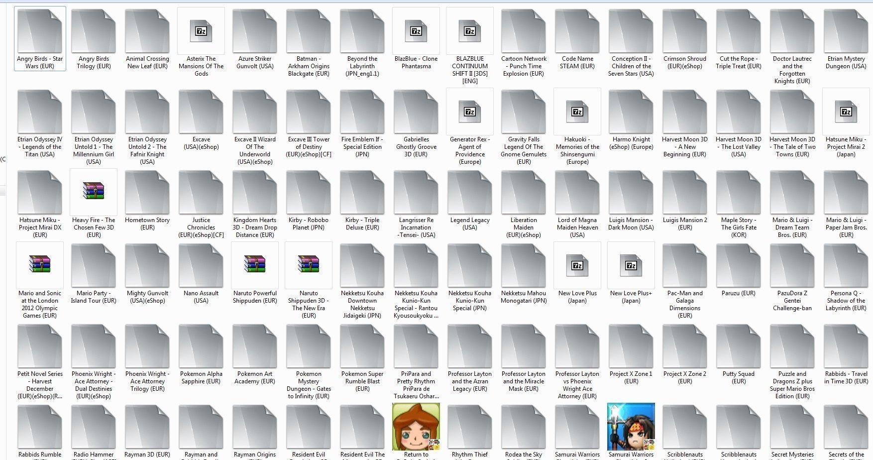Select the BlazBlue - Clone Phantasma 7z archive

tap(416, 31)
